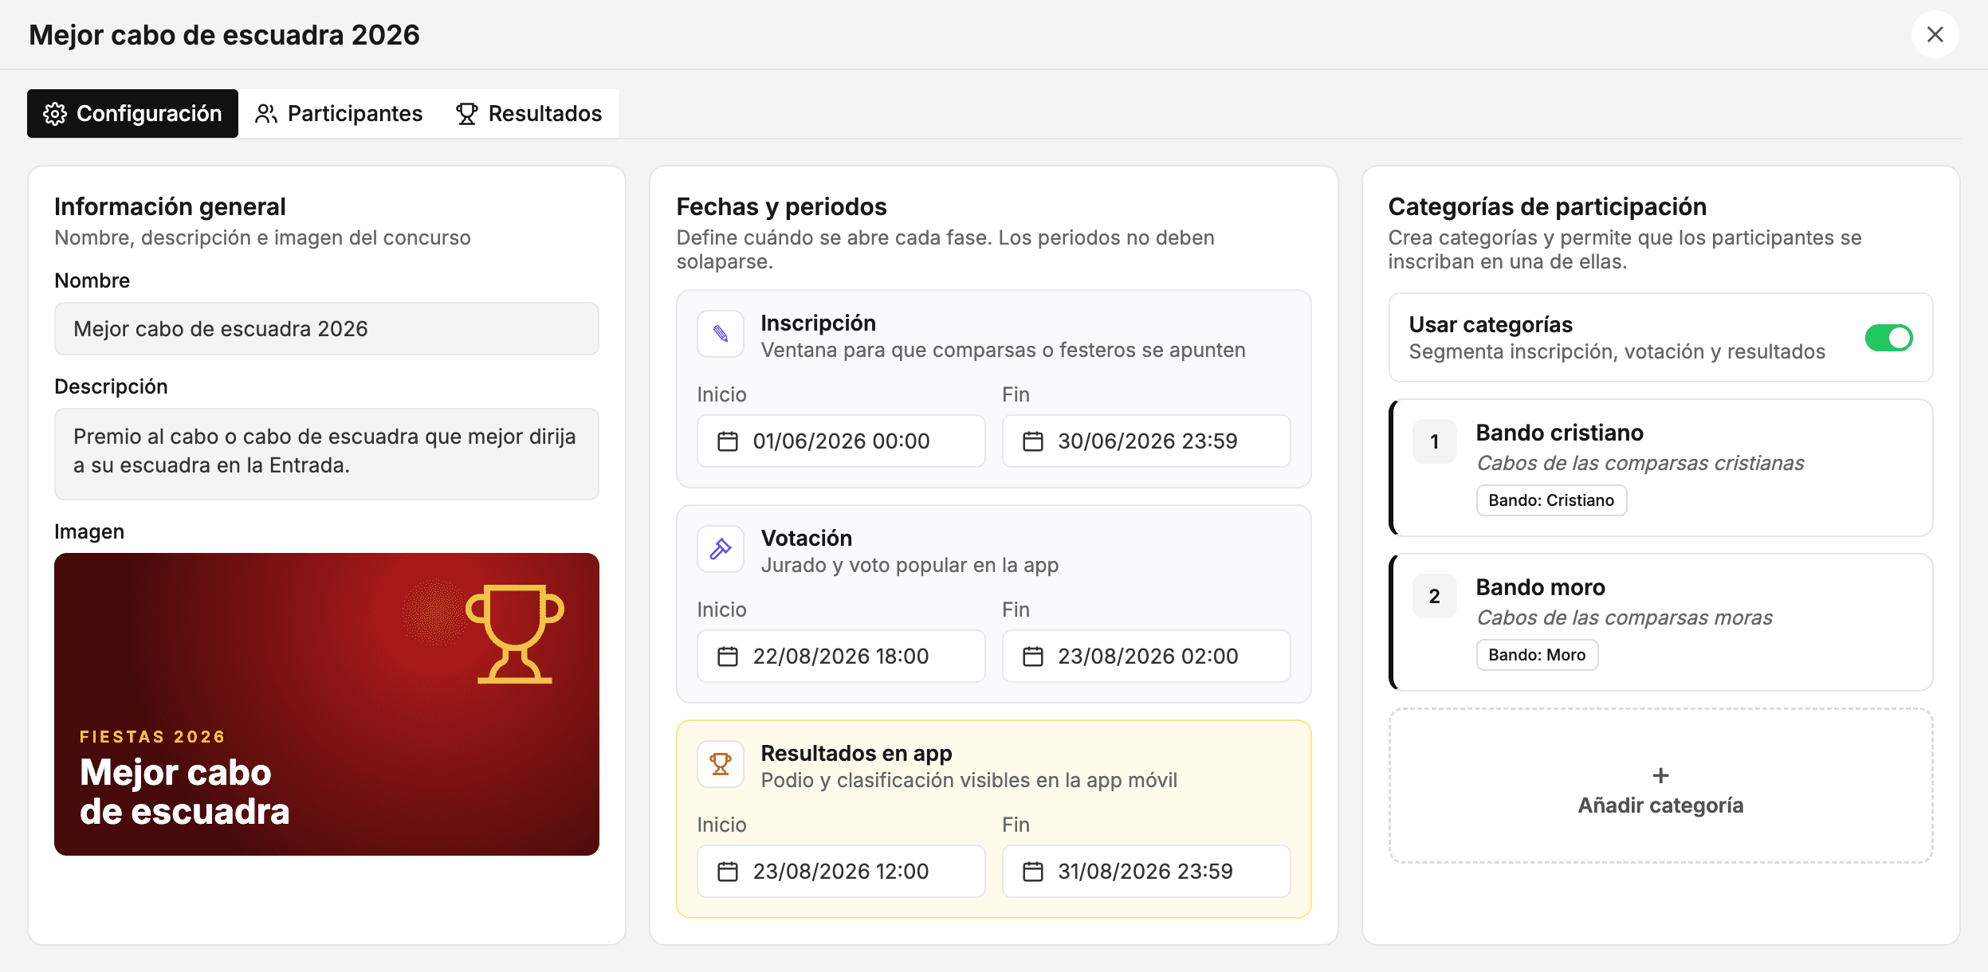
Task: Click the Fechas y periodos heading
Action: pos(781,206)
